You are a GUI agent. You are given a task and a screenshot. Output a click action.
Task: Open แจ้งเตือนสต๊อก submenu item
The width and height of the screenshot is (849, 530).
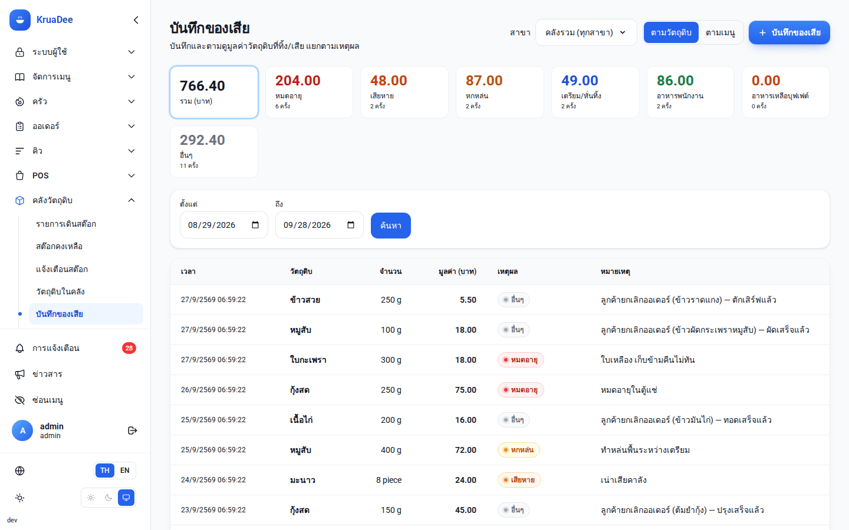click(x=86, y=269)
